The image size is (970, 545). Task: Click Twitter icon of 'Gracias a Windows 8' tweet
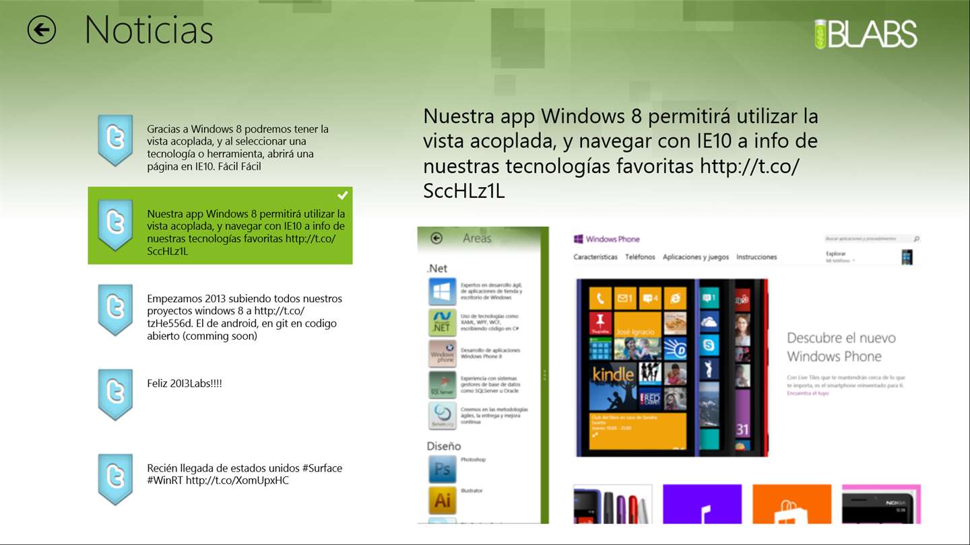coord(115,140)
